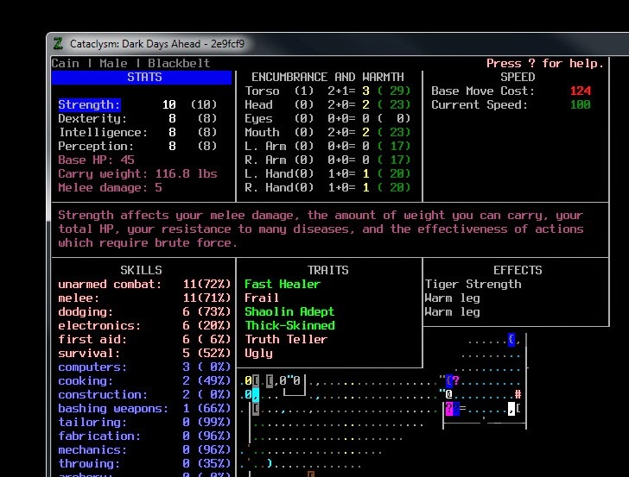629x477 pixels.
Task: Click the blue parenthesis item on map
Action: point(270,463)
